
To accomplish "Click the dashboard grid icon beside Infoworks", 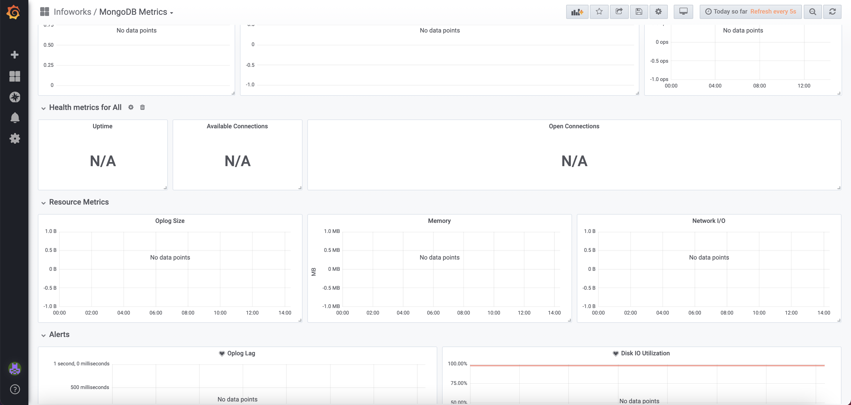I will click(45, 12).
